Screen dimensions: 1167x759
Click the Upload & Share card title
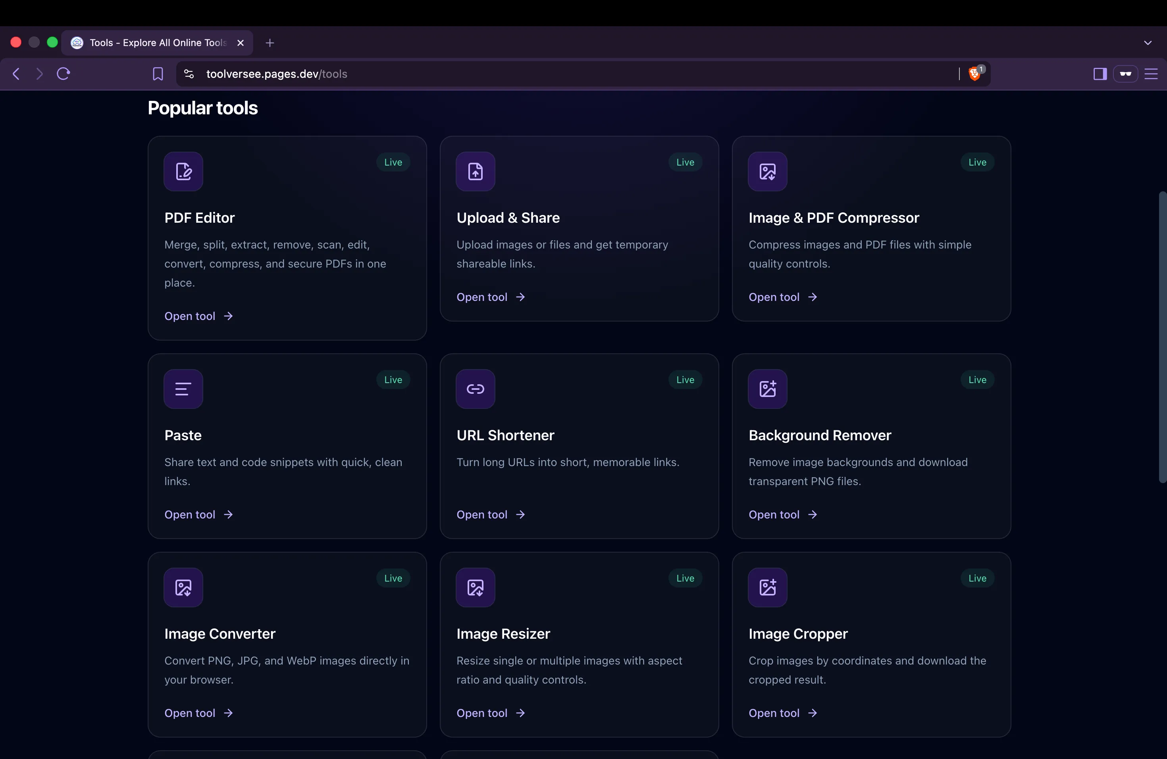pyautogui.click(x=508, y=218)
